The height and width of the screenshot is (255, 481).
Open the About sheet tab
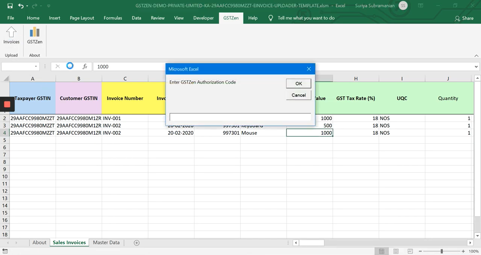point(39,242)
